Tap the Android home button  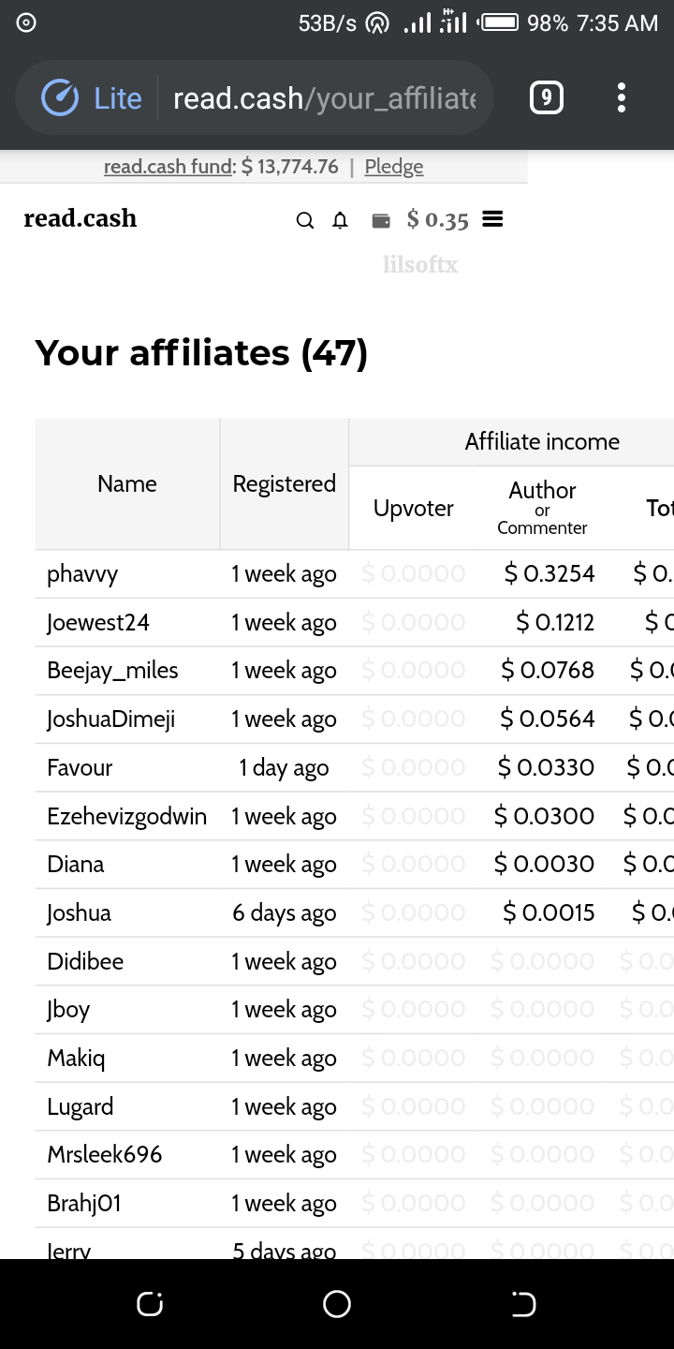click(x=337, y=1303)
